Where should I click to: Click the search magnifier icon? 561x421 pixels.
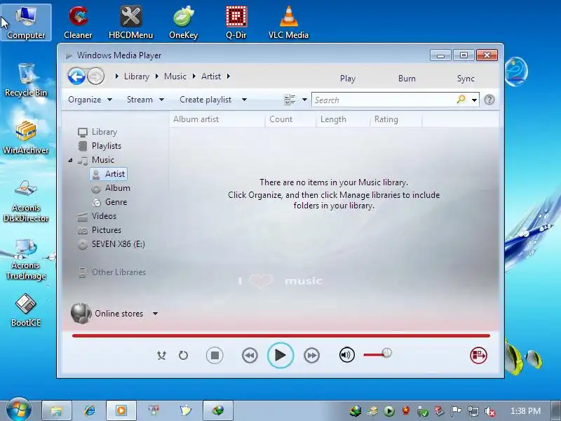(x=461, y=99)
